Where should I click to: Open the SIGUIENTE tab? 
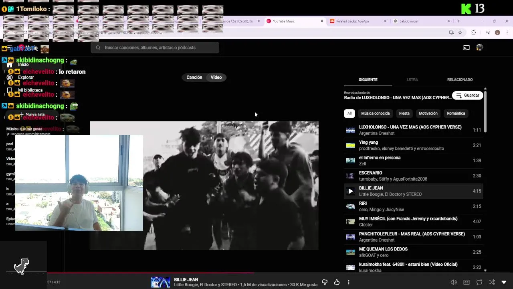[368, 80]
